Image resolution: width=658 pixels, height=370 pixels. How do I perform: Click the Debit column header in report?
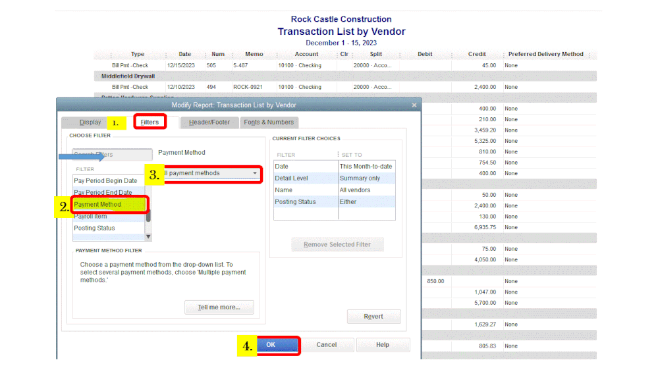[425, 54]
